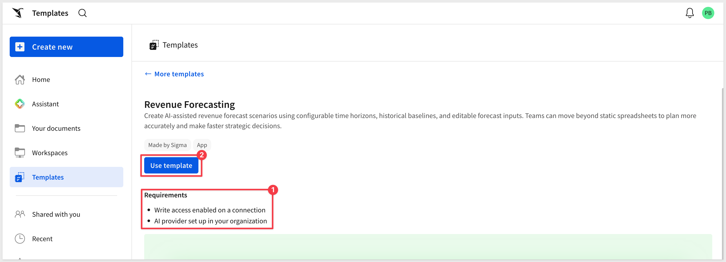Viewport: 726px width, 262px height.
Task: Select Templates in the sidebar
Action: click(66, 177)
